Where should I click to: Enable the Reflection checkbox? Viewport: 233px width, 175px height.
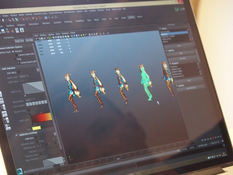[x=36, y=137]
